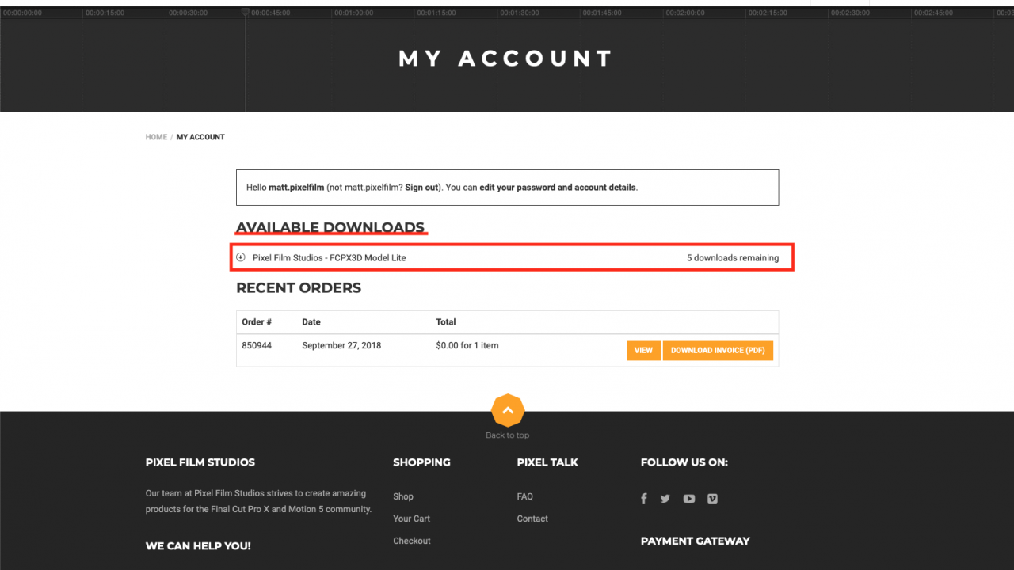The image size is (1014, 570).
Task: Open FAQ under Pixel Talk
Action: pyautogui.click(x=525, y=496)
